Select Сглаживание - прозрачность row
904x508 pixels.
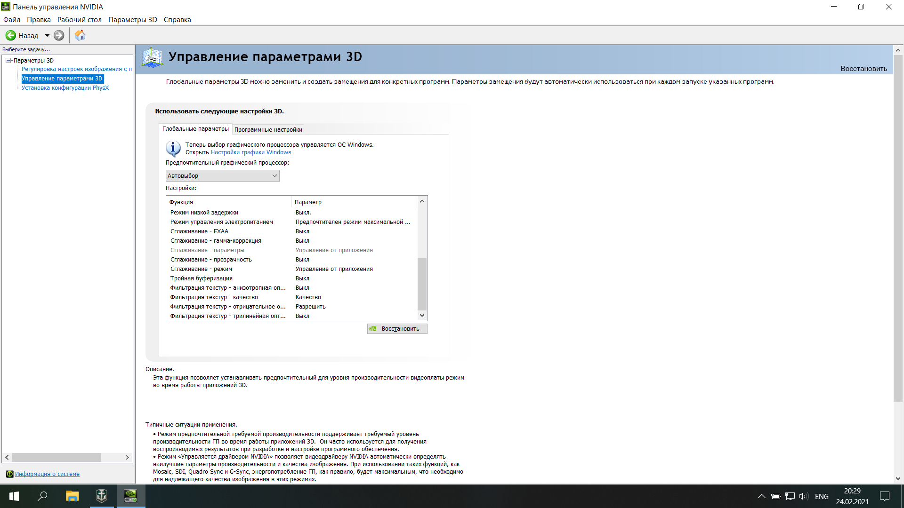tap(291, 260)
